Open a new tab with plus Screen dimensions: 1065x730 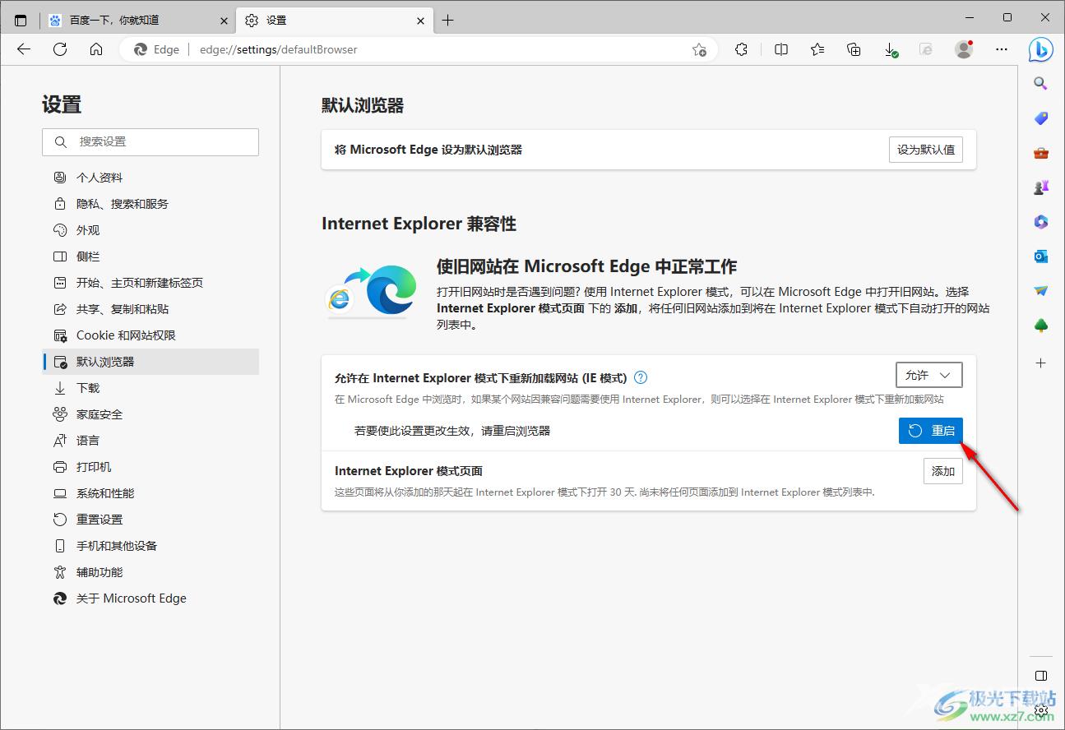pos(447,21)
